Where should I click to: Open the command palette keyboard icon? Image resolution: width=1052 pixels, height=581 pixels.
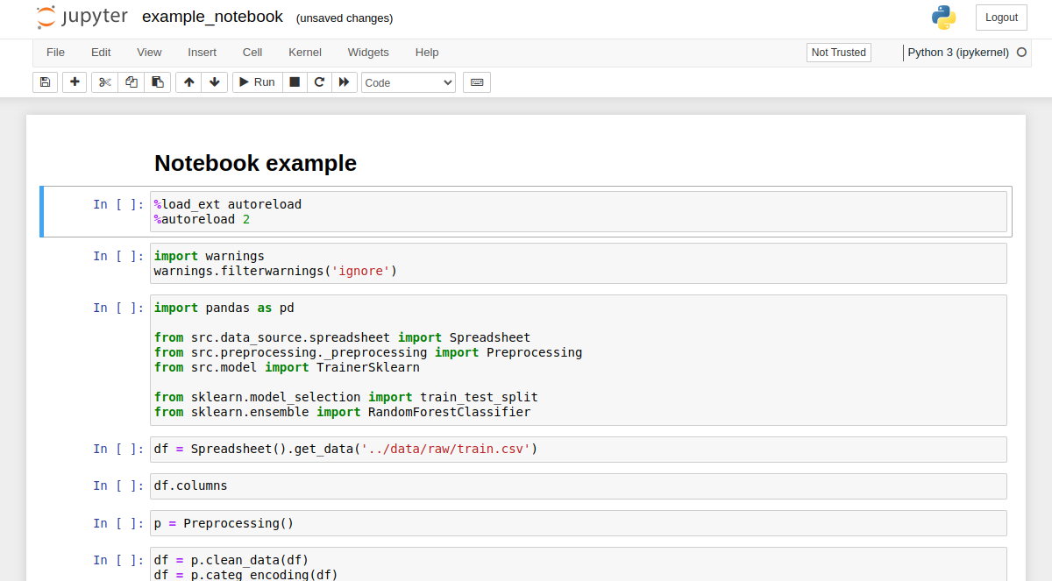[x=477, y=82]
